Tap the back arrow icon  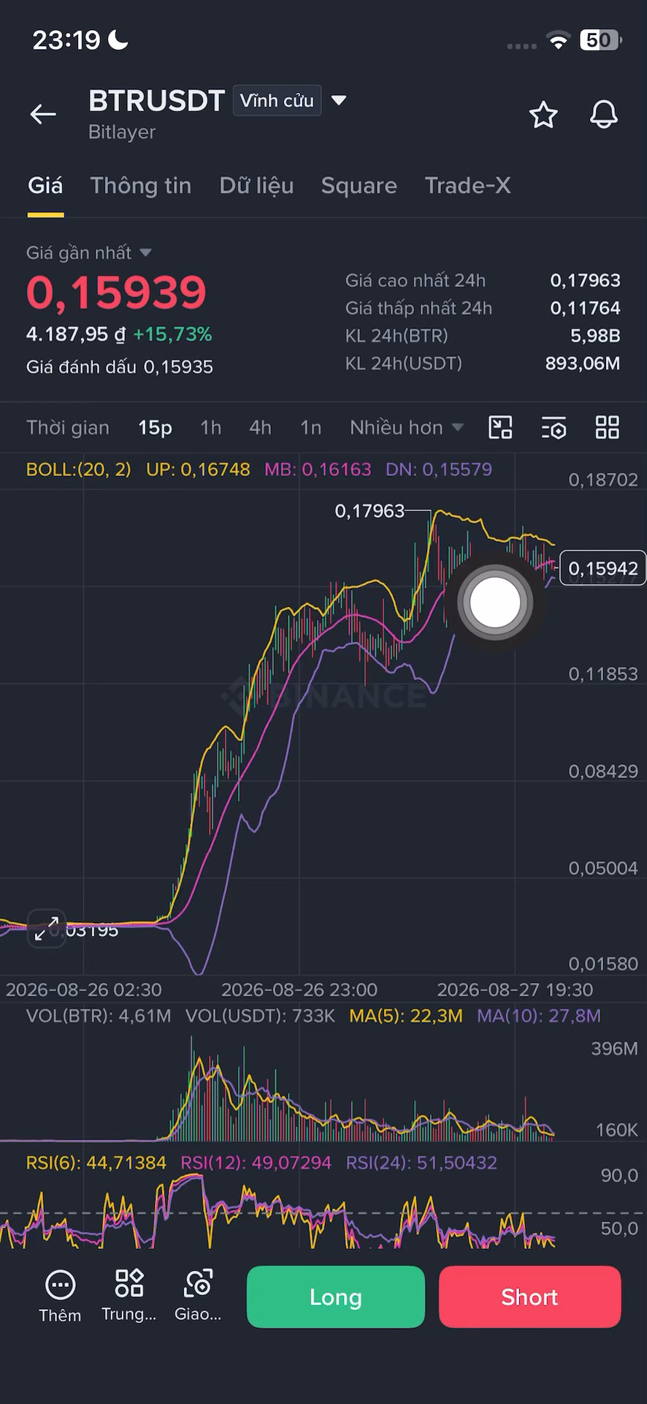(x=43, y=114)
